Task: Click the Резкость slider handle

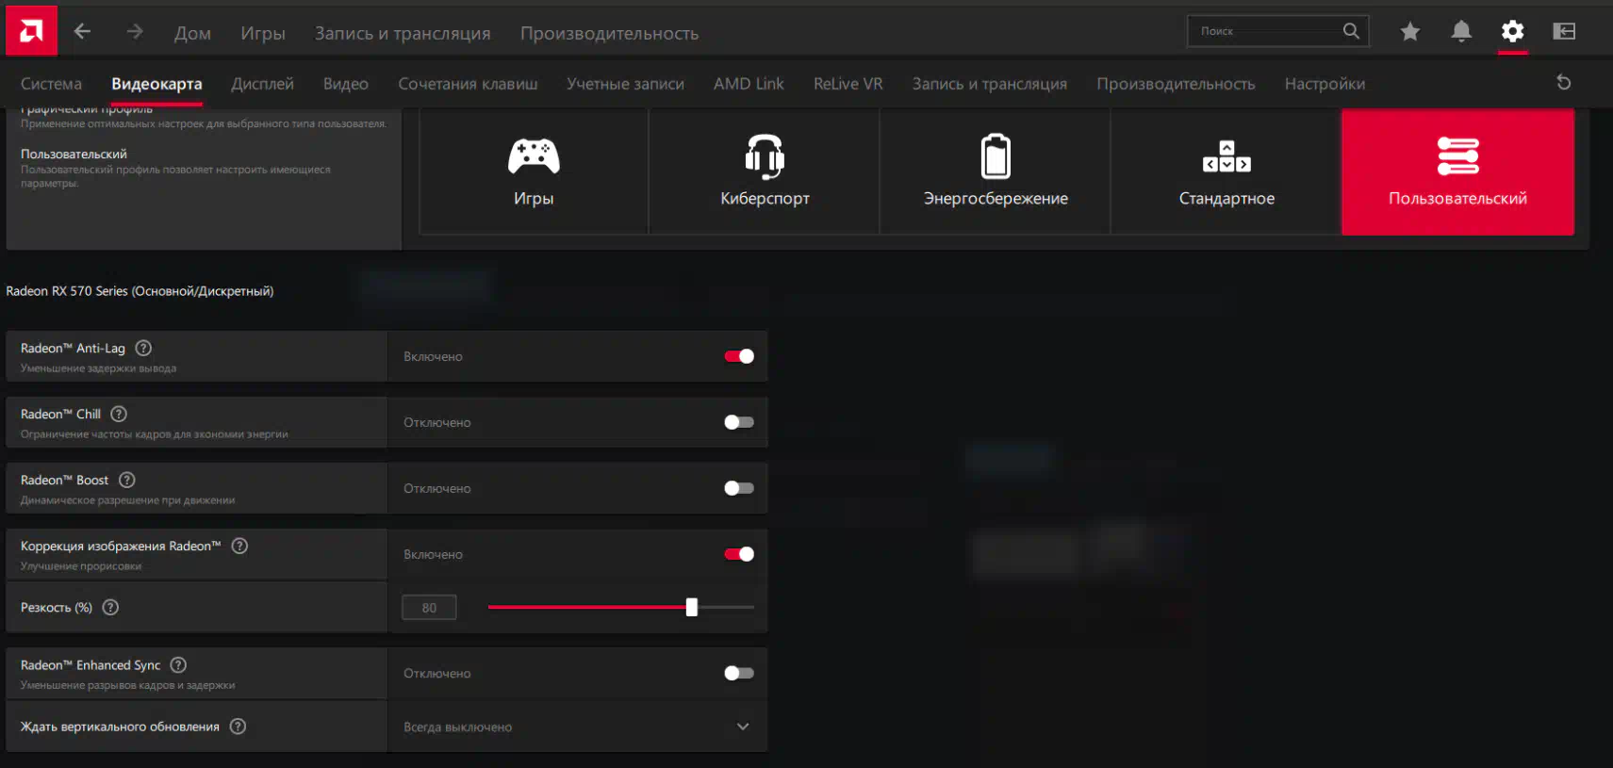Action: click(x=692, y=607)
